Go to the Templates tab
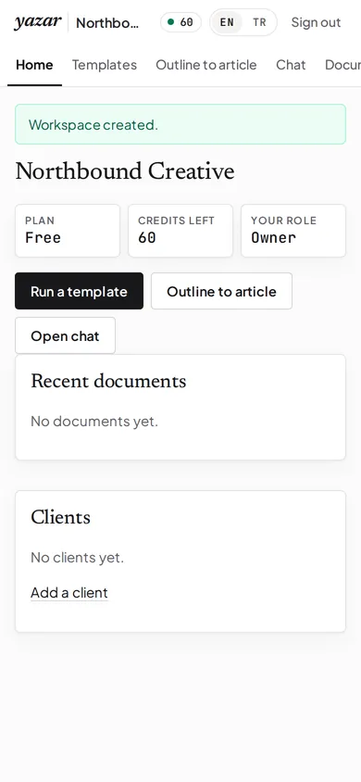The image size is (361, 782). pyautogui.click(x=105, y=65)
